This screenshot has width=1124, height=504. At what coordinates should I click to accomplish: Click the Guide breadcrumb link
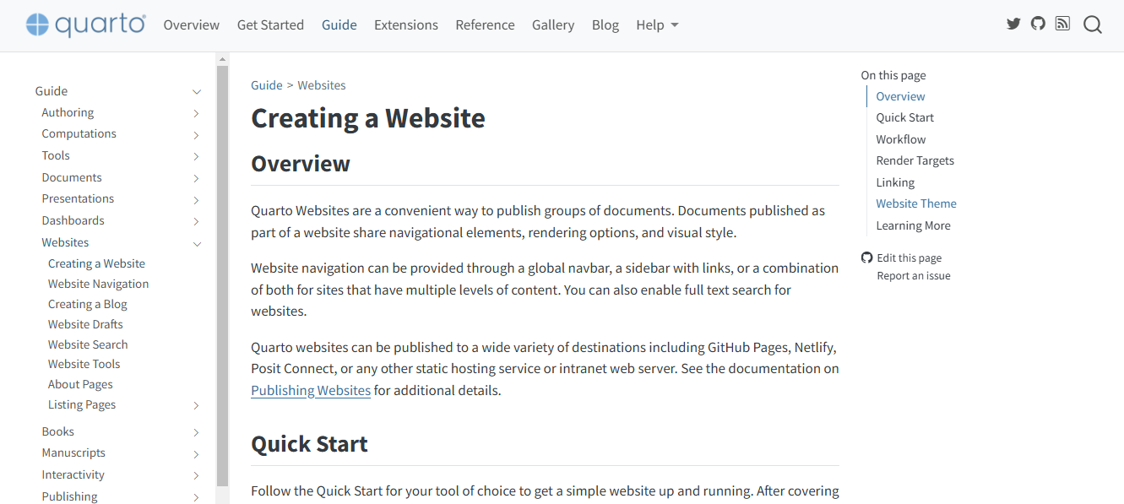pyautogui.click(x=267, y=85)
